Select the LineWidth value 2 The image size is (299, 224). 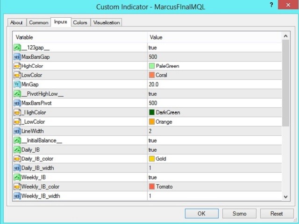(150, 131)
